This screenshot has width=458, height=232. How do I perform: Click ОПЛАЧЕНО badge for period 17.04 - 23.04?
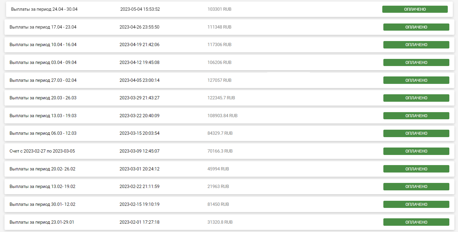(416, 27)
